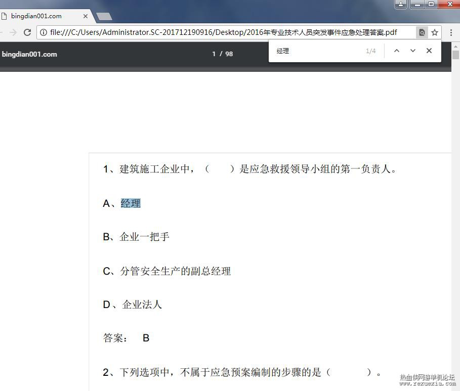This screenshot has width=460, height=391.
Task: Click the scrollbar up arrow
Action: (455, 47)
